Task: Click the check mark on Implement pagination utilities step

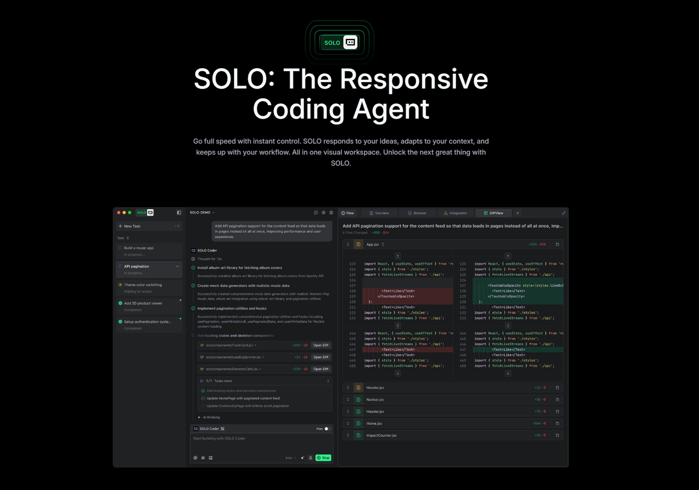Action: (193, 308)
